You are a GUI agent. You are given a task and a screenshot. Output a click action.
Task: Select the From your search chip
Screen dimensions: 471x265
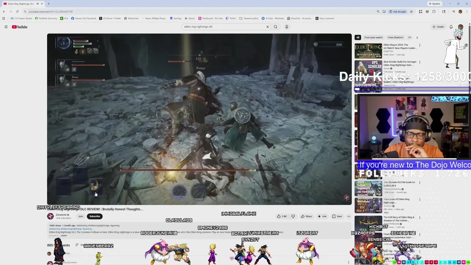point(373,37)
